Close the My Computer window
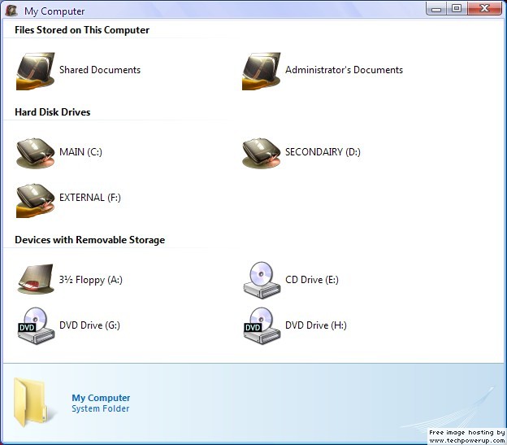This screenshot has height=445, width=507. coord(485,8)
